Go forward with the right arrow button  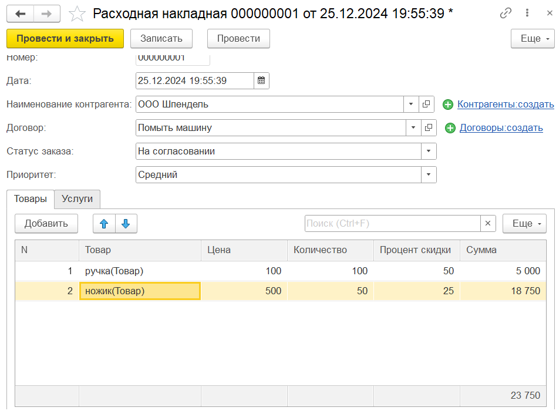47,14
